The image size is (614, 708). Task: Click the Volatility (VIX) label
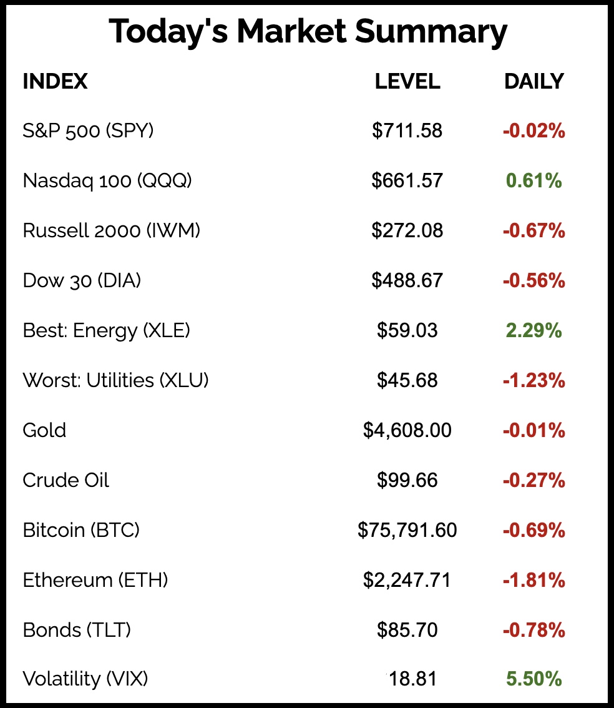[x=85, y=679]
